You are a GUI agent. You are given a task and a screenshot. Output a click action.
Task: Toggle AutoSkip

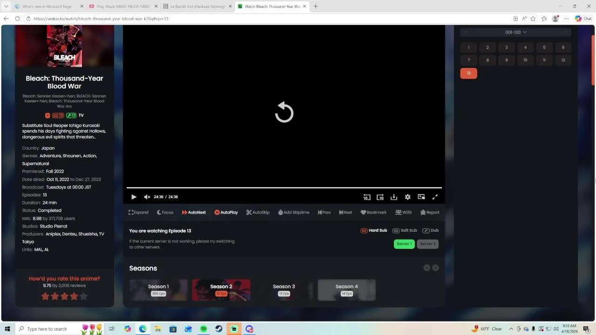tap(258, 212)
